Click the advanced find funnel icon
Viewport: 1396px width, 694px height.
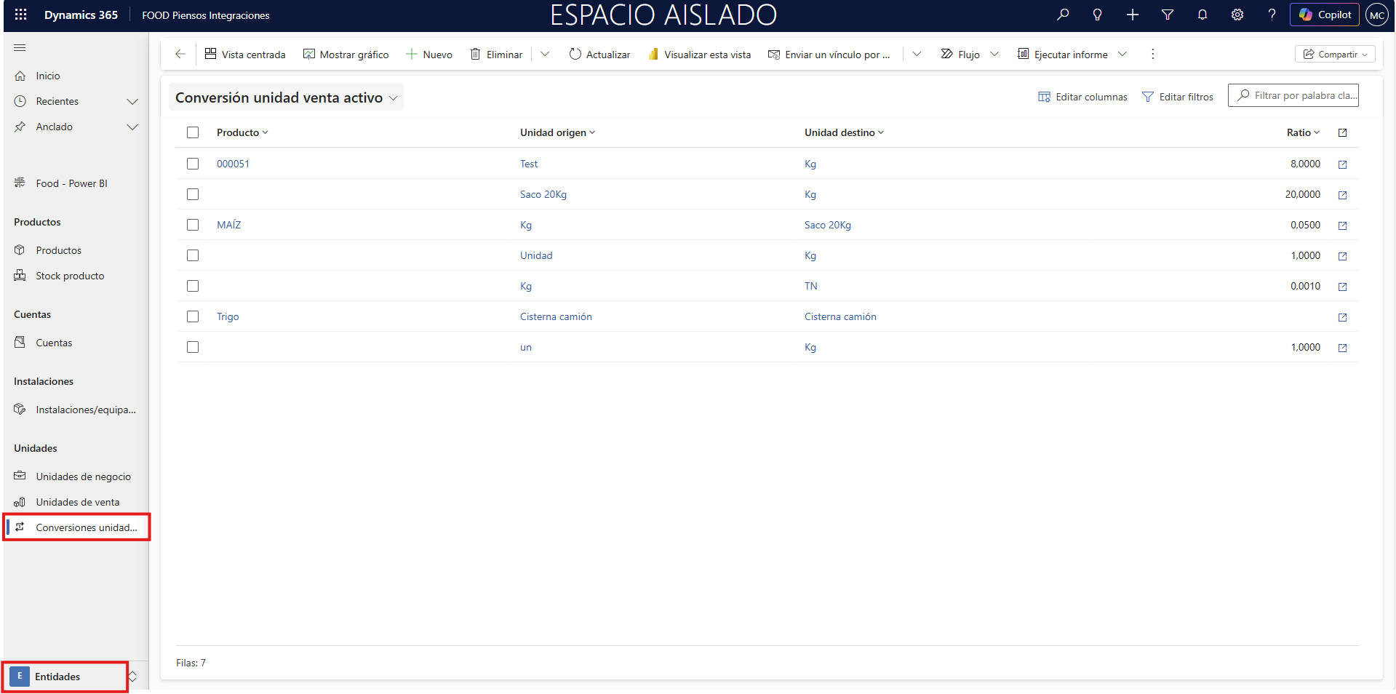[1168, 15]
